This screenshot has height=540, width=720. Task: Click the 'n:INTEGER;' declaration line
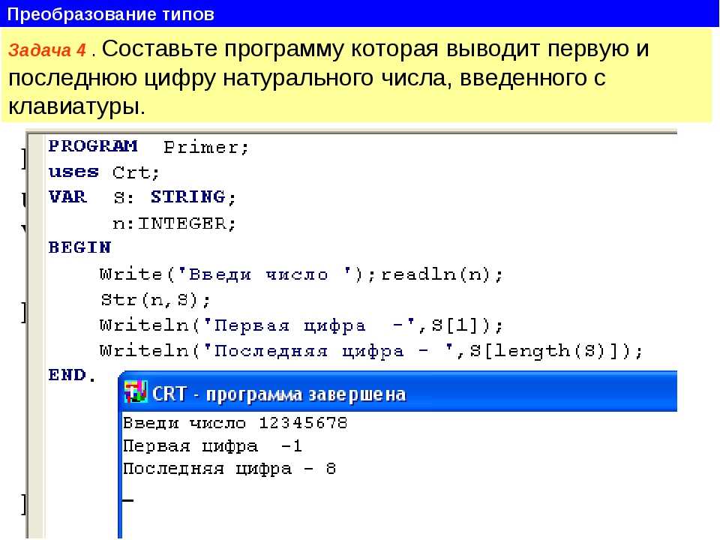173,223
